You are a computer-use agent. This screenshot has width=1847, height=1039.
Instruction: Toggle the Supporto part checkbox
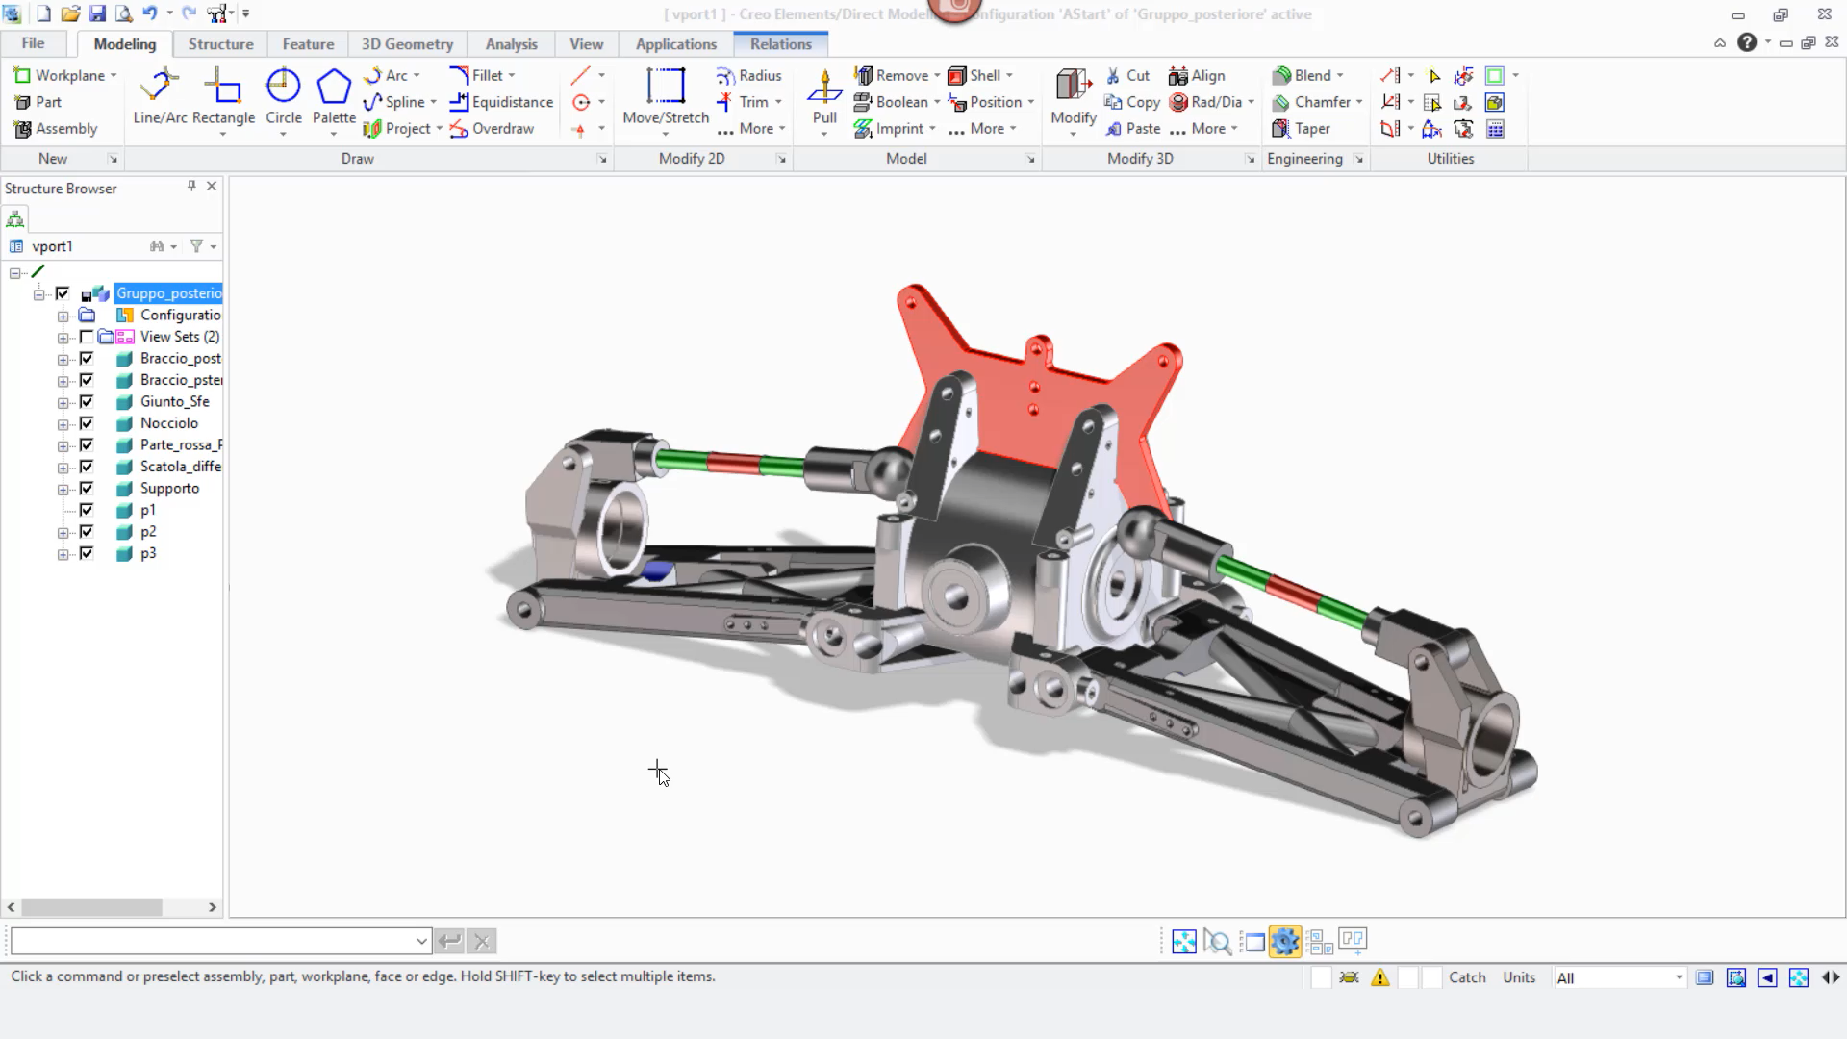[87, 488]
